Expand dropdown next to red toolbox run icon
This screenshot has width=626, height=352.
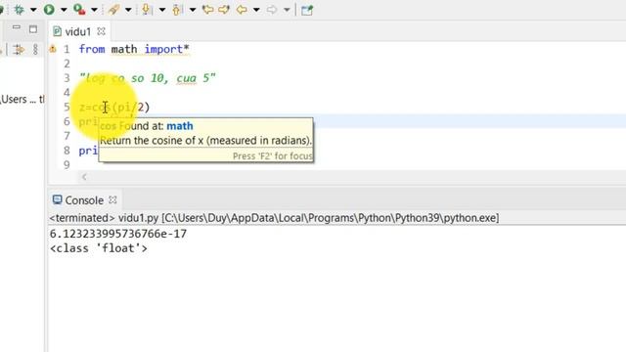(94, 10)
